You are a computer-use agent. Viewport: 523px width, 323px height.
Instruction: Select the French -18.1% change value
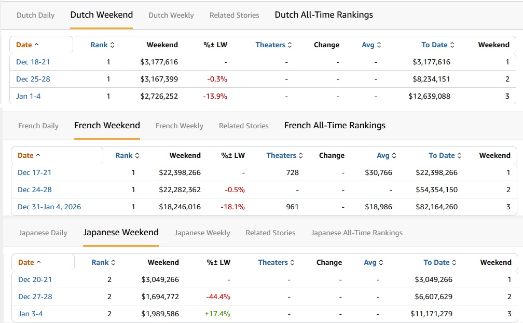[x=233, y=207]
